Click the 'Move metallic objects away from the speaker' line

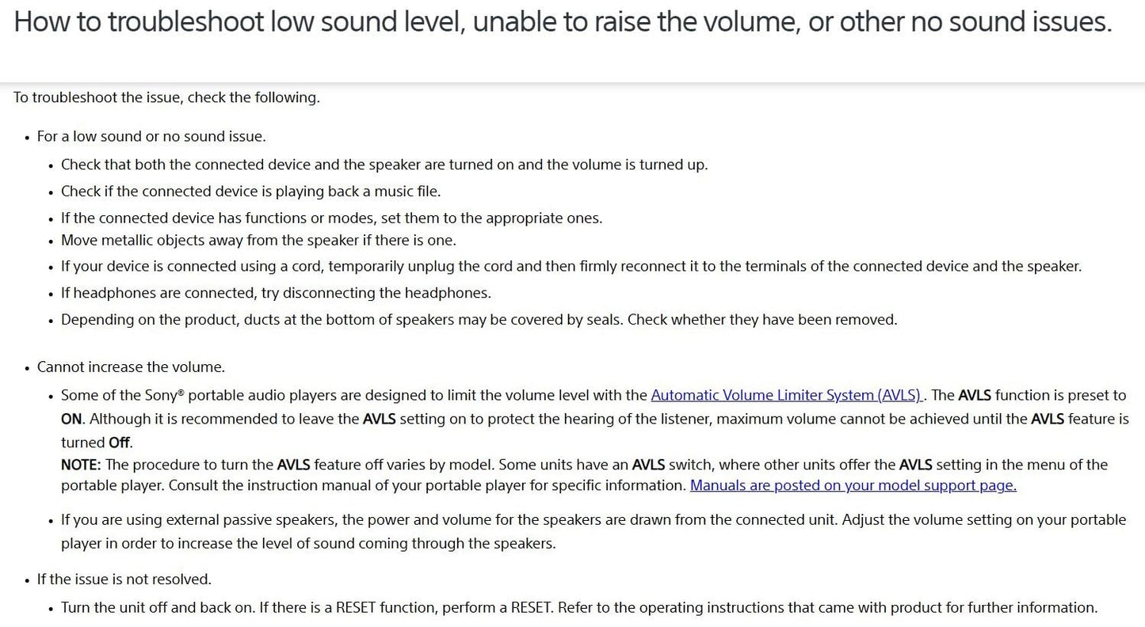coord(258,240)
